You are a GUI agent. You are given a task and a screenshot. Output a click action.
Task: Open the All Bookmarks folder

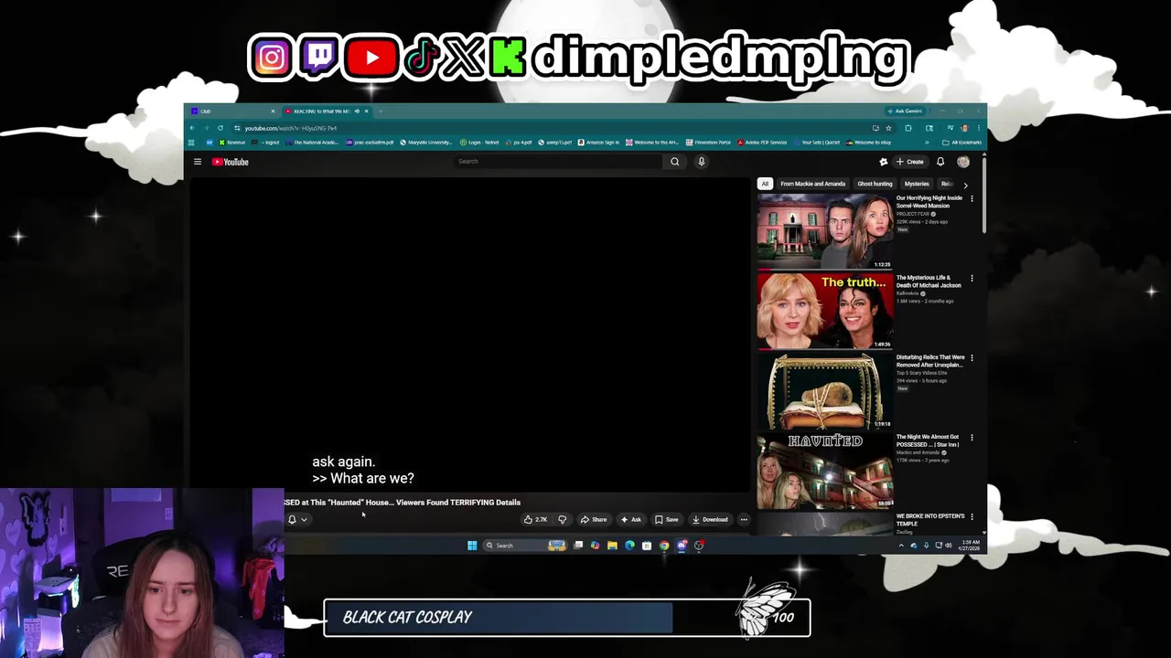(962, 143)
